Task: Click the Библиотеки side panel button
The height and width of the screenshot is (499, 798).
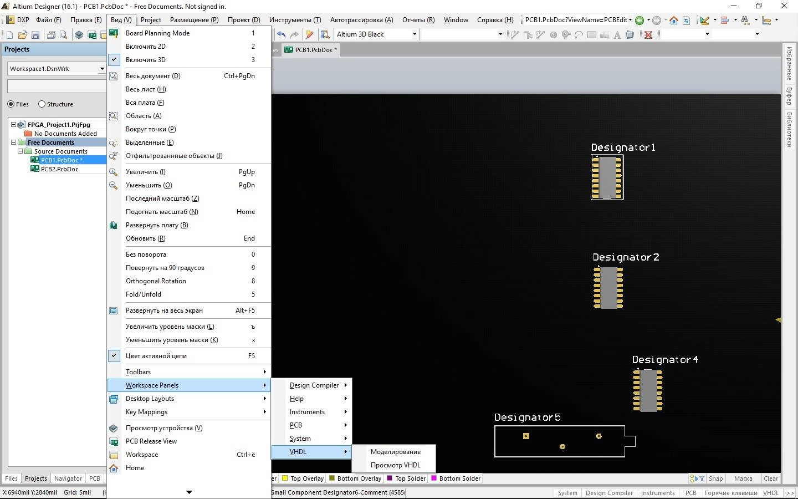Action: [789, 129]
